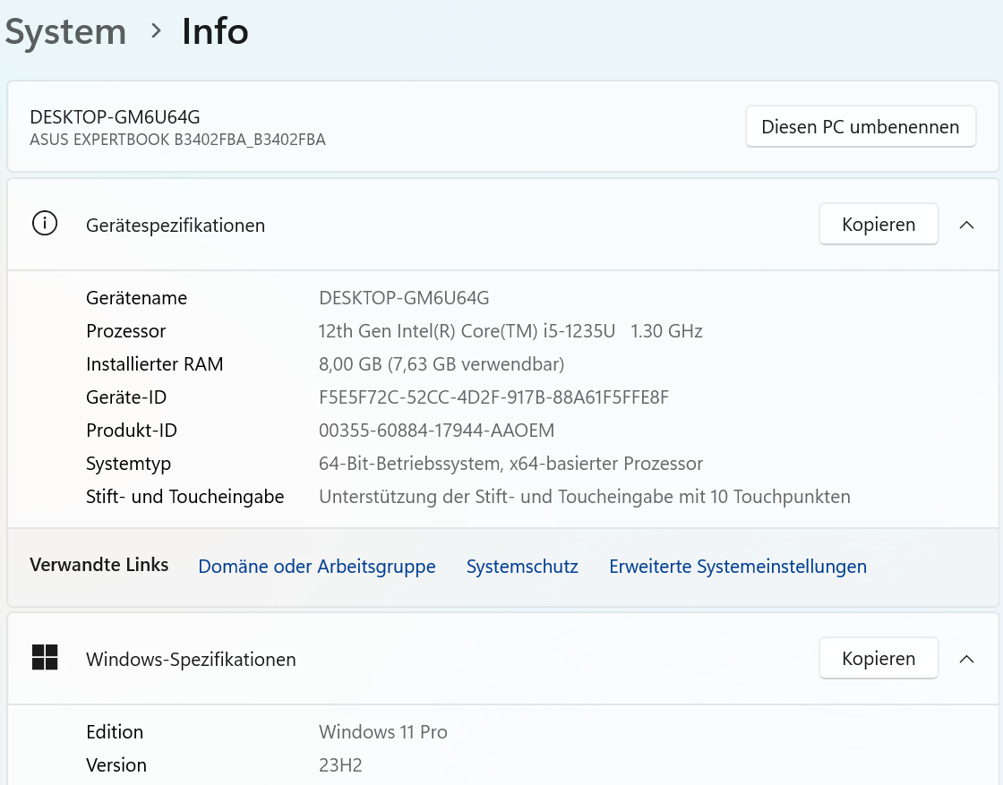Click the Produkt-ID label
1003x785 pixels.
(131, 431)
